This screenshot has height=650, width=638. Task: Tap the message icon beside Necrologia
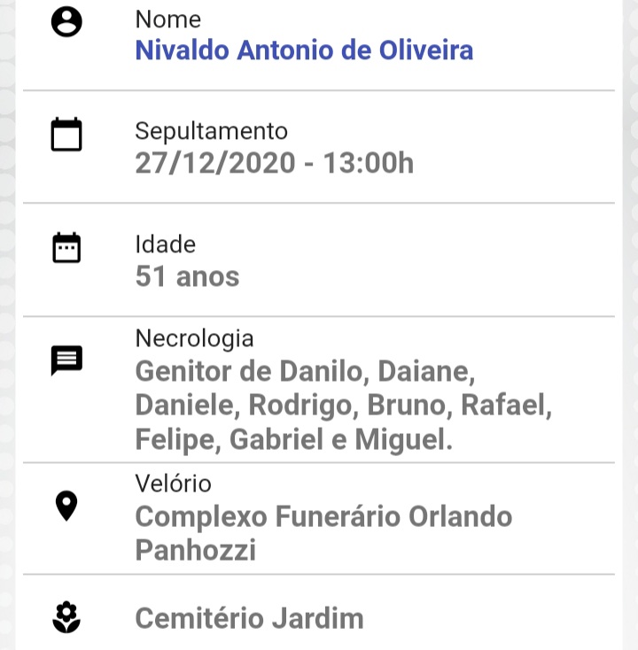point(66,360)
